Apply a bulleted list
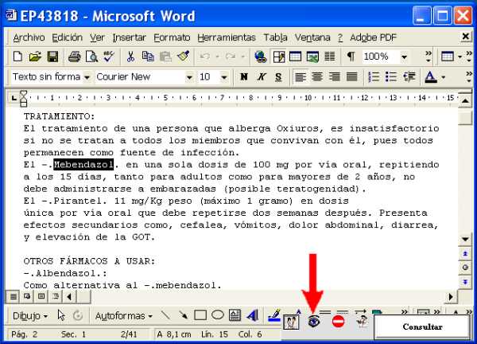Image resolution: width=477 pixels, height=344 pixels. coord(391,76)
